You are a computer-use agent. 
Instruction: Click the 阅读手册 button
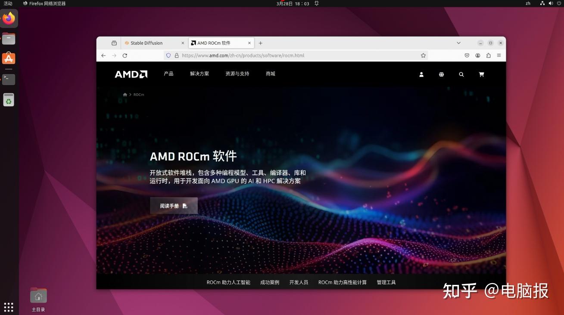[x=173, y=205]
